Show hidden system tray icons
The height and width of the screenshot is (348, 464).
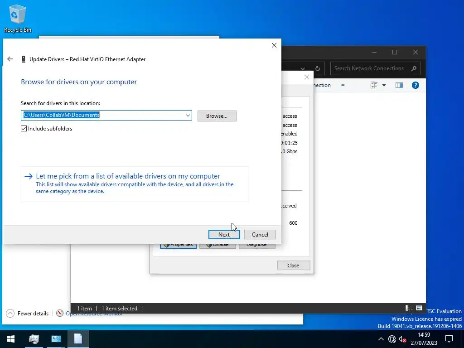pos(381,339)
